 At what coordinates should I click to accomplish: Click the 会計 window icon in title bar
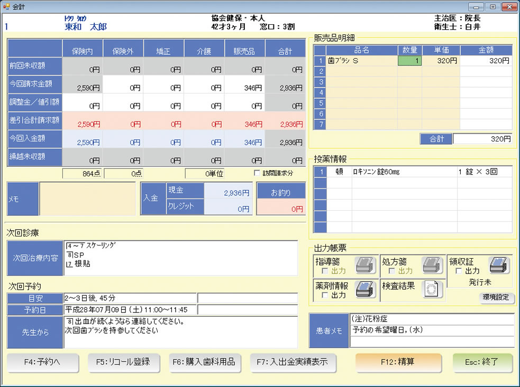tap(6, 6)
